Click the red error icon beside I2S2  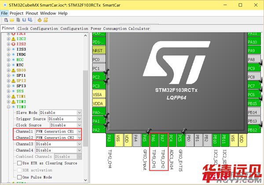coord(13,44)
